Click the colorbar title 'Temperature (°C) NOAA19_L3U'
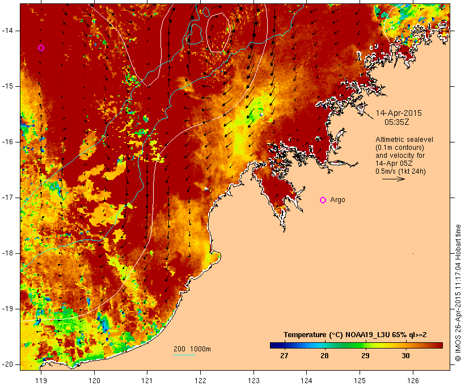465x386 pixels. click(x=336, y=335)
